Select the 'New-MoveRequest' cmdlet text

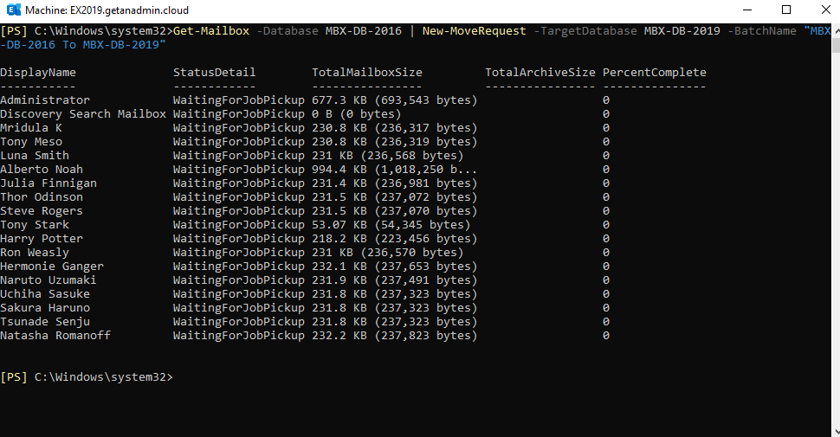(x=474, y=31)
